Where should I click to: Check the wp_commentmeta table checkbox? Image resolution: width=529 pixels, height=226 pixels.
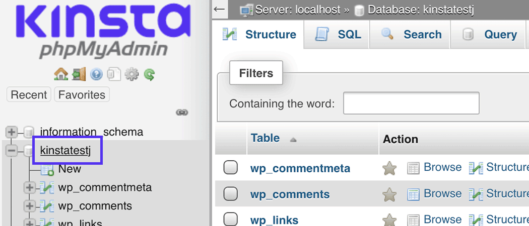tap(230, 168)
